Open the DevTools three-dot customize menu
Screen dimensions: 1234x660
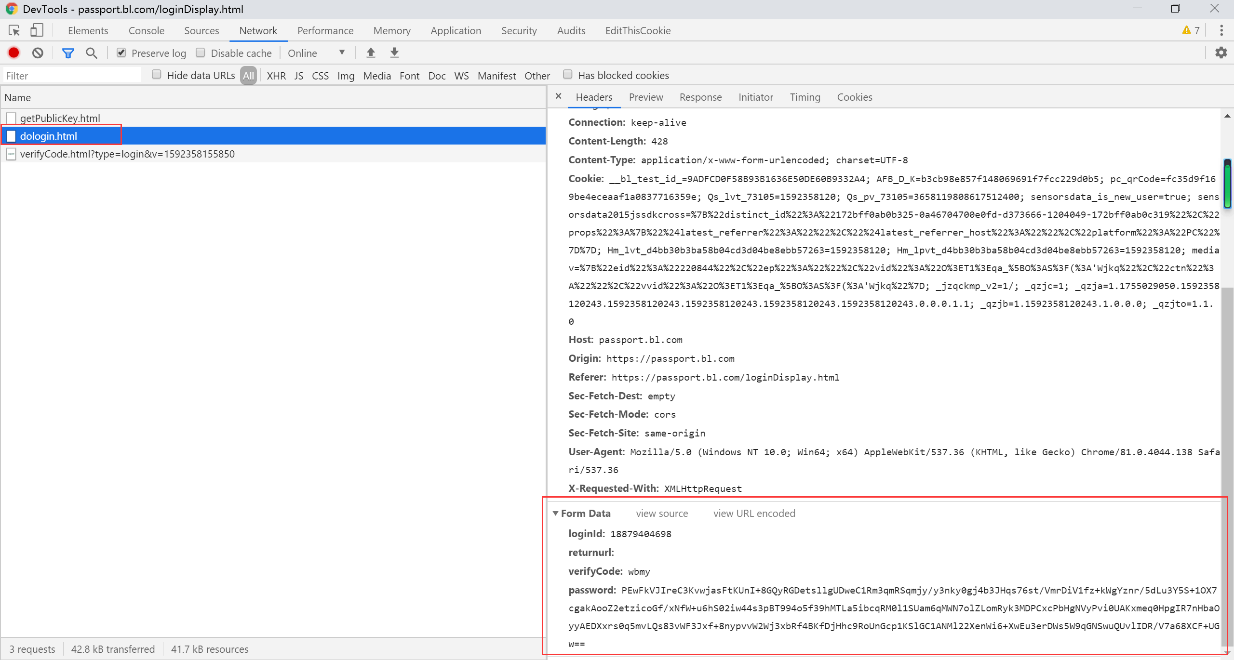point(1221,30)
